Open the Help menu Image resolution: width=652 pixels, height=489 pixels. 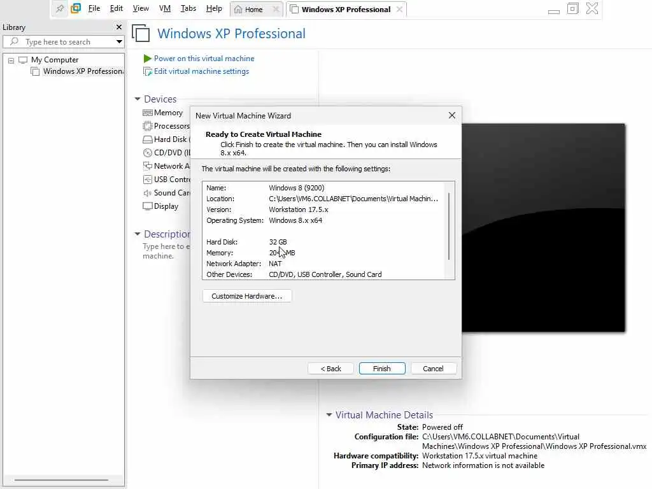pos(214,8)
